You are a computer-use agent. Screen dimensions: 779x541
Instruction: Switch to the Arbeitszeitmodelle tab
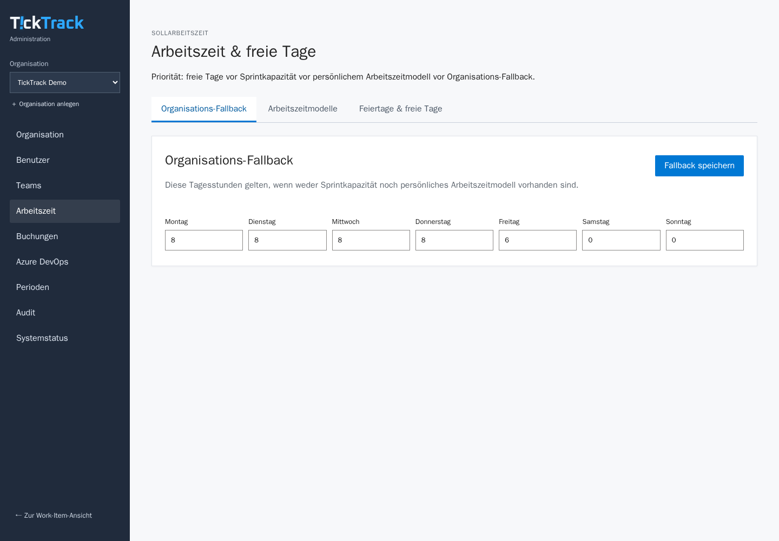pos(303,109)
